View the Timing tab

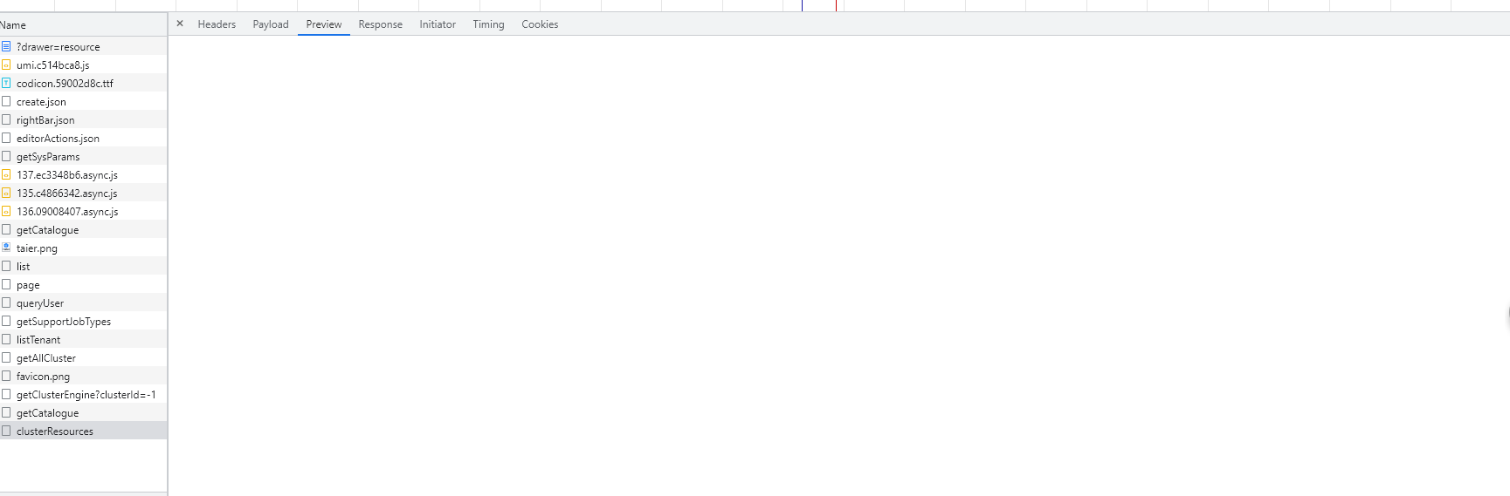click(489, 24)
